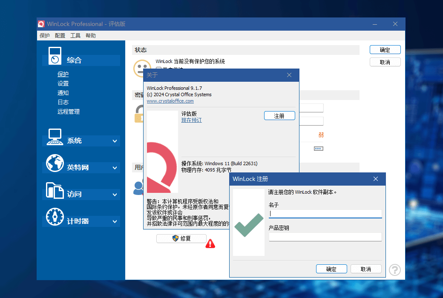Click the 英特网 globe icon
This screenshot has width=443, height=298.
click(55, 163)
